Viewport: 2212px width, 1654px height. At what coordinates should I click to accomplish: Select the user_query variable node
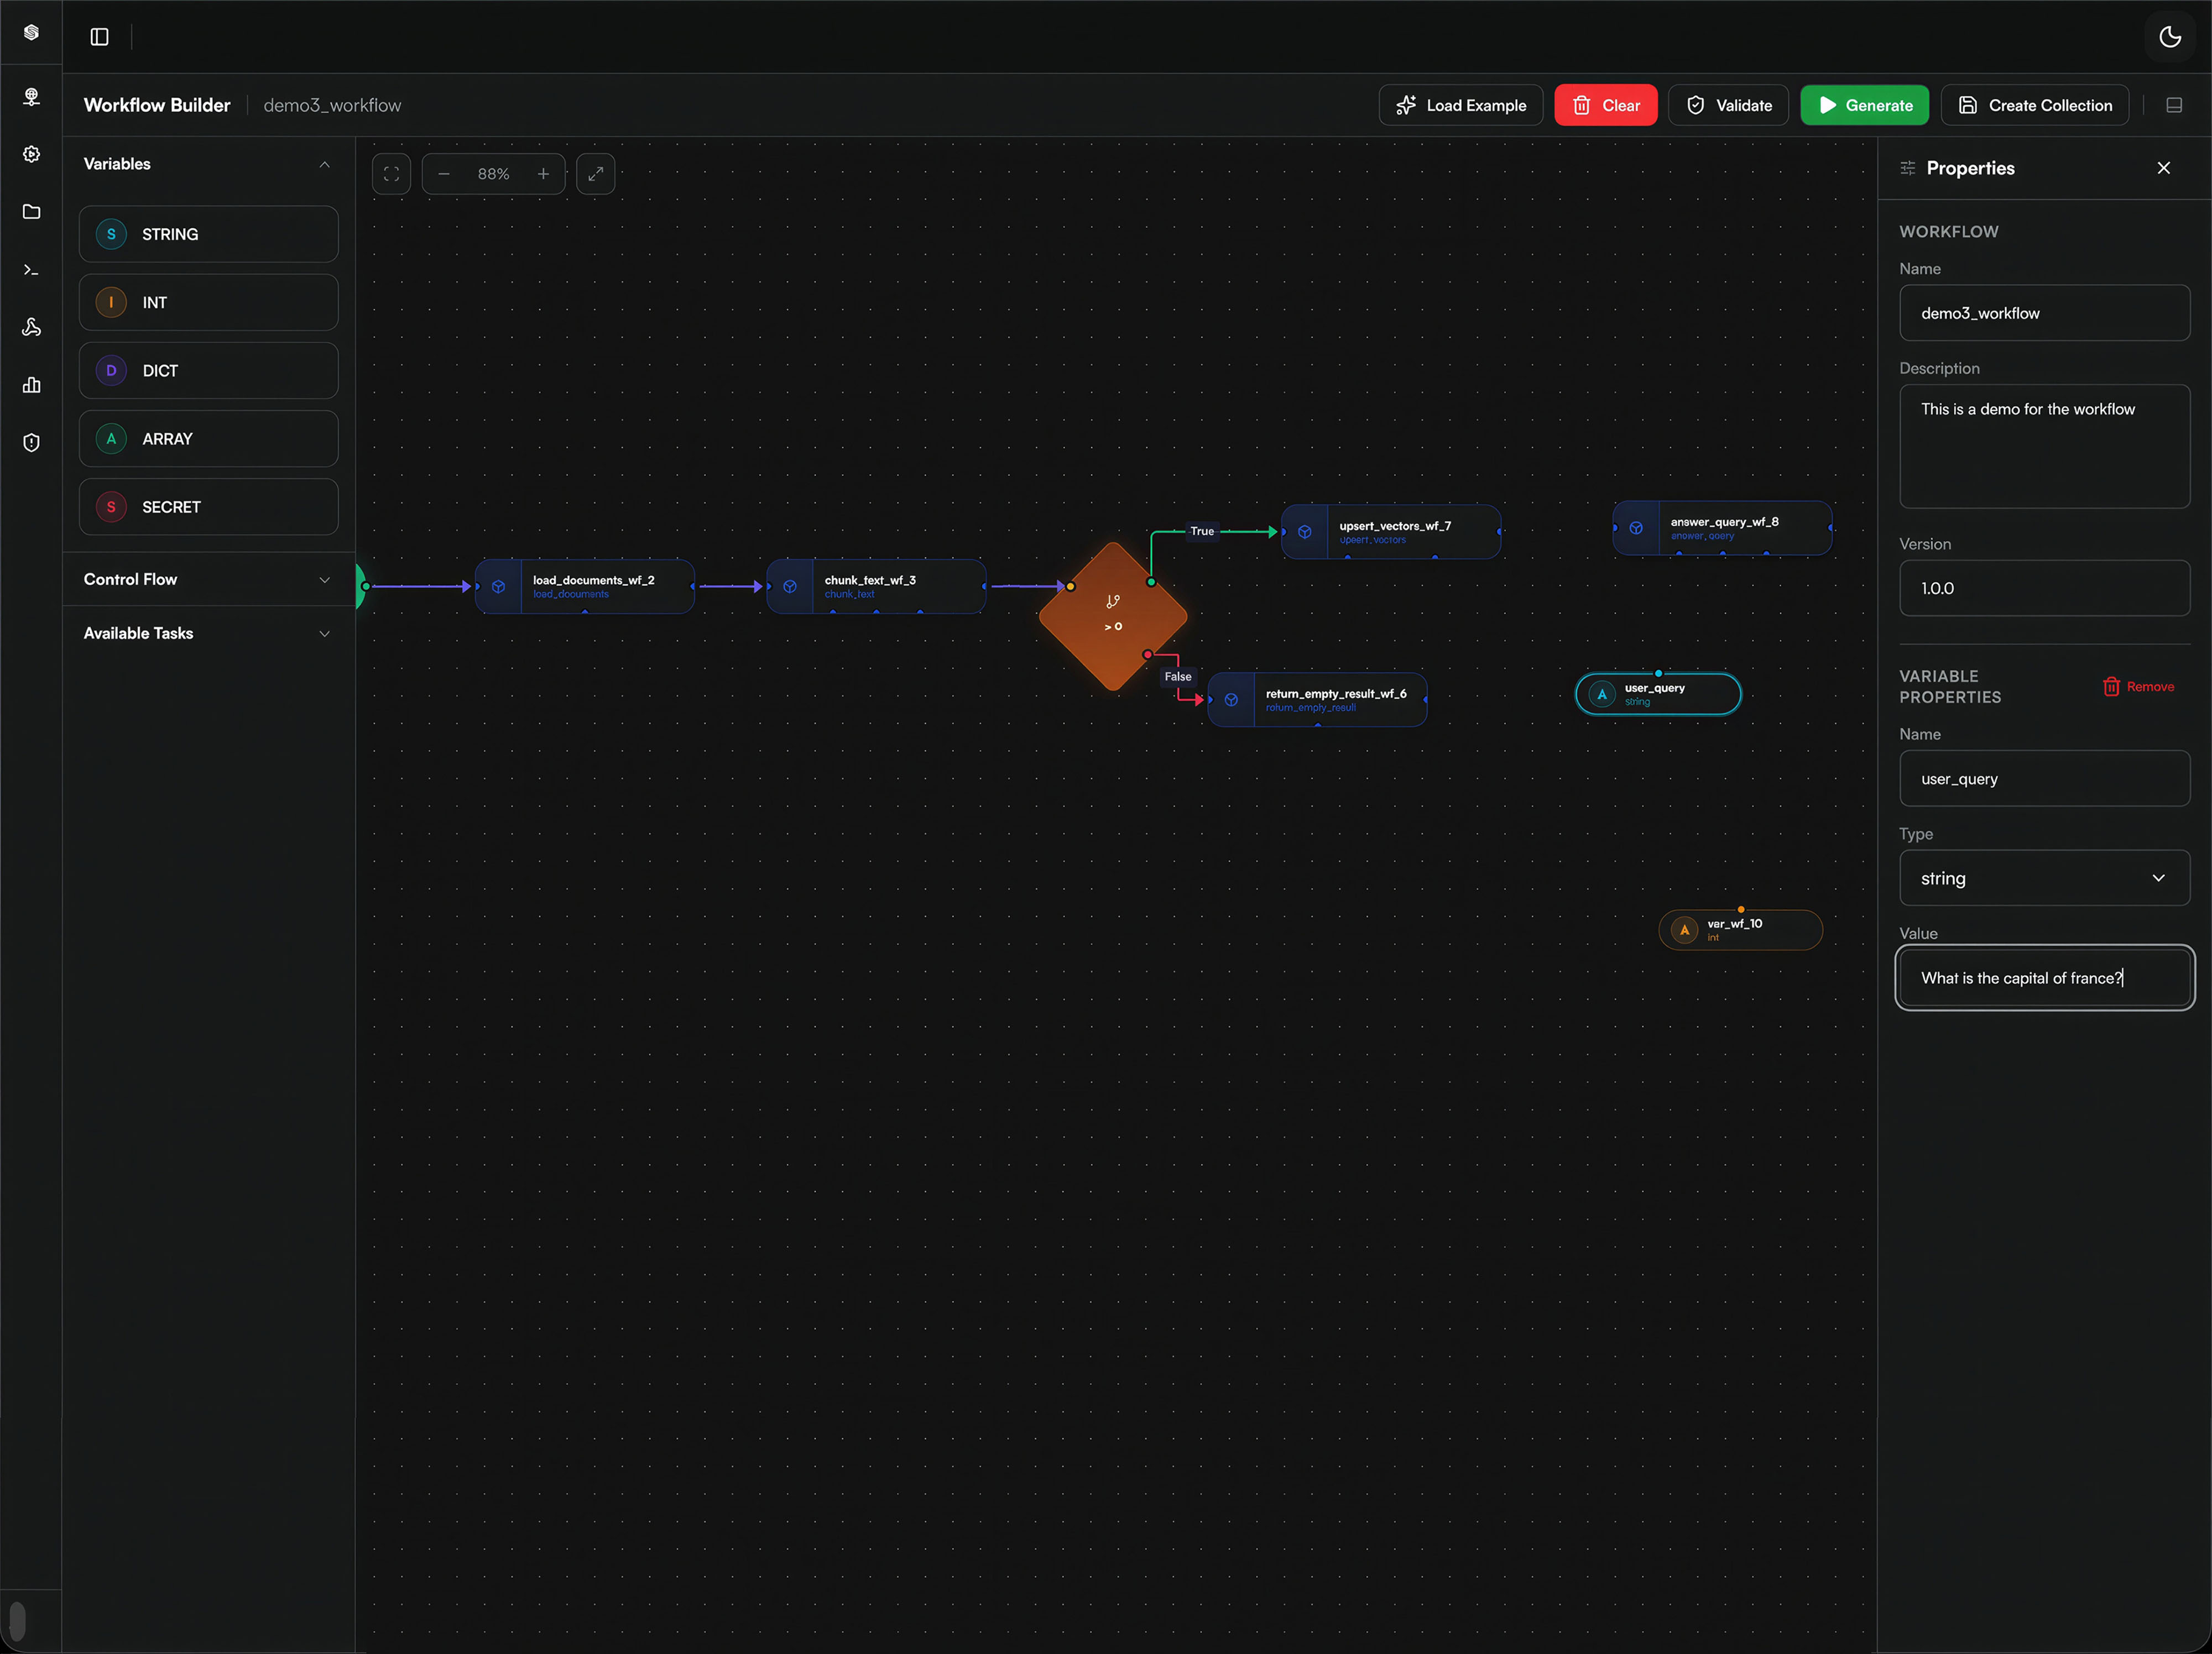[1658, 694]
